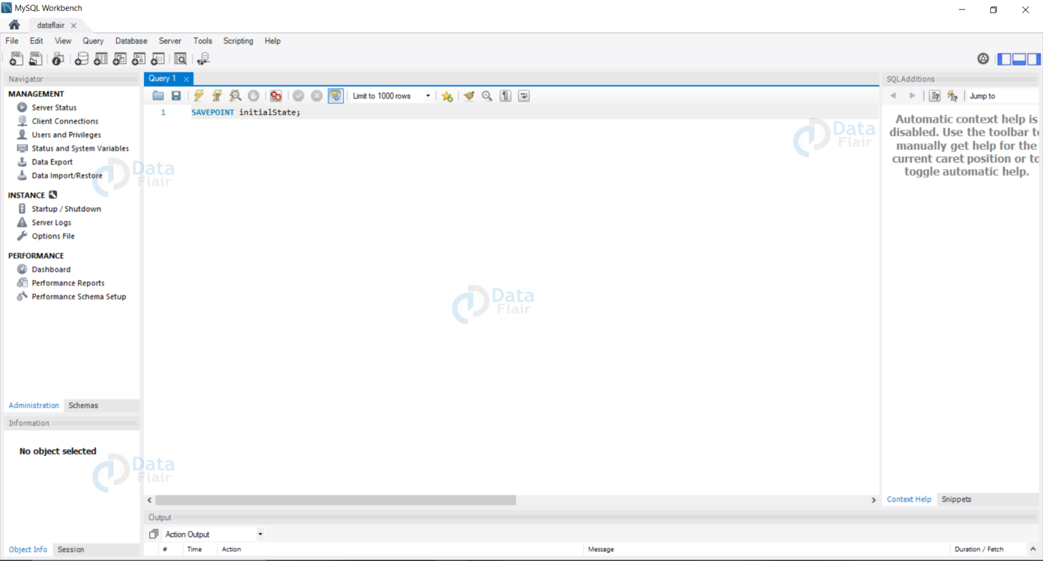Toggle bottom output panel visibility

click(x=1019, y=59)
